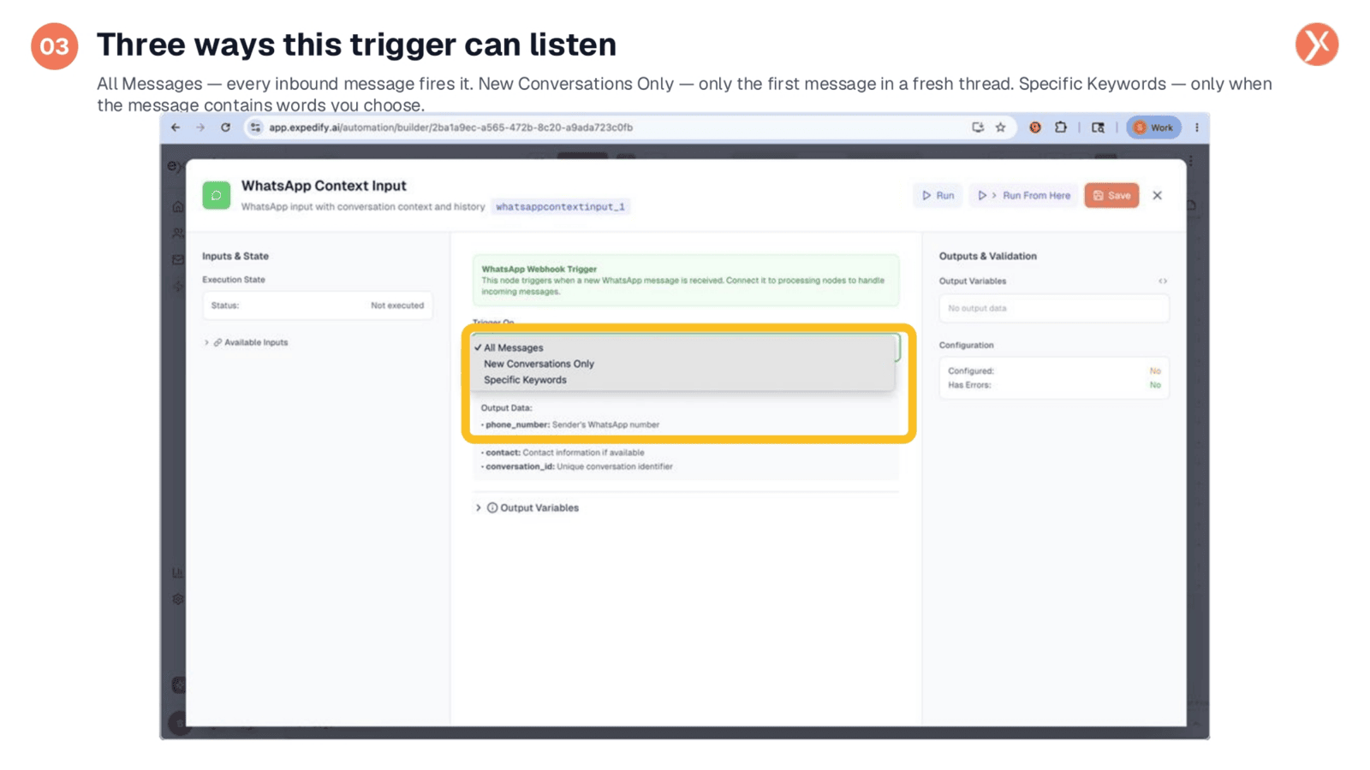Close the WhatsApp Context Input dialog
This screenshot has height=770, width=1370.
(x=1158, y=195)
